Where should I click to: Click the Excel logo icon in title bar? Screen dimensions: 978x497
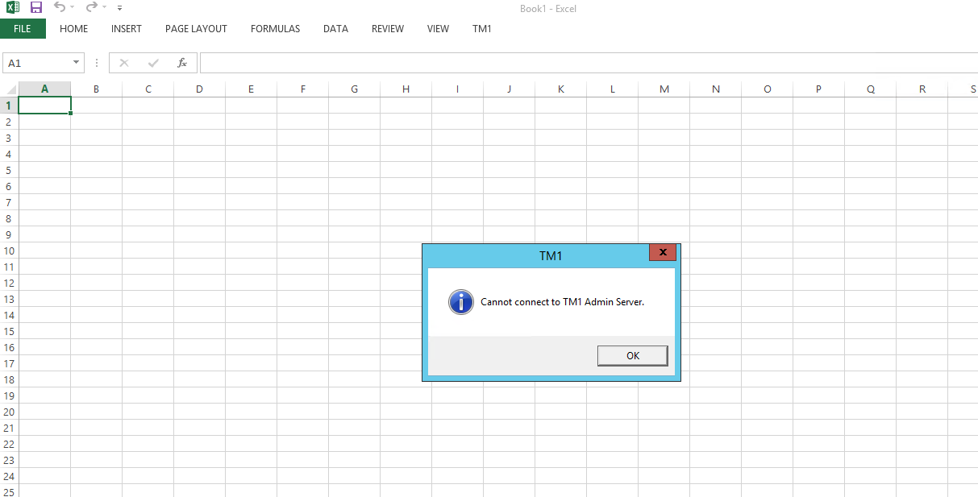pyautogui.click(x=12, y=7)
